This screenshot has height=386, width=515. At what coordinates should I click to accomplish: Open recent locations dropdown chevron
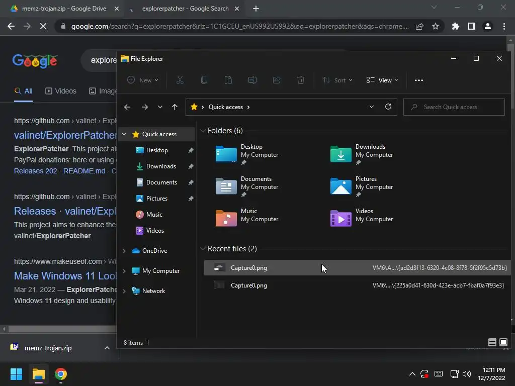tap(160, 107)
